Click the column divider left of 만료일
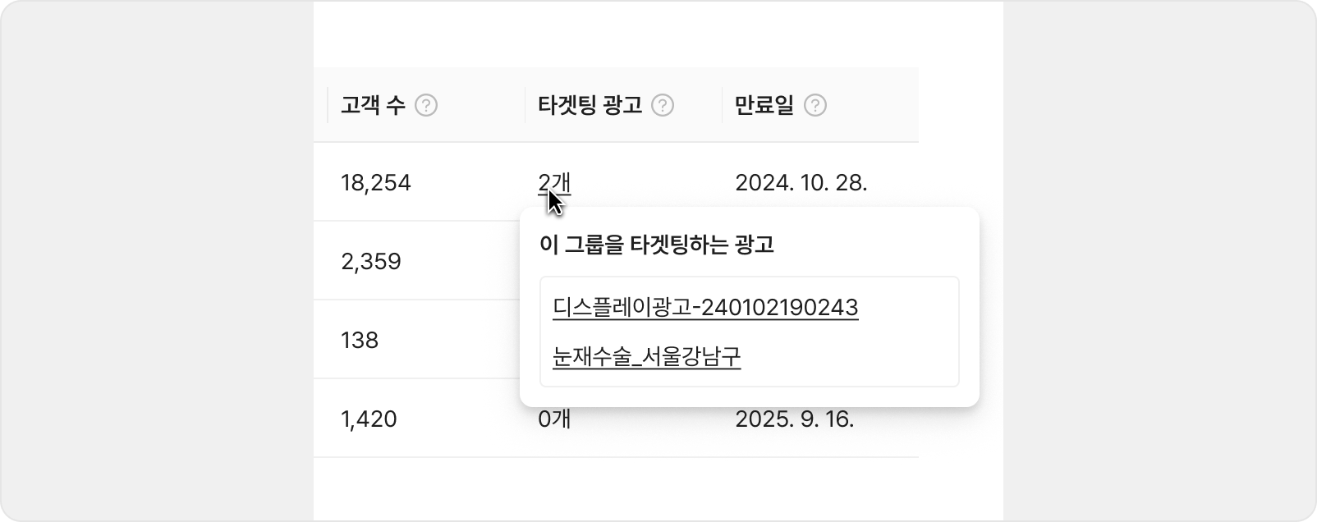 (722, 105)
